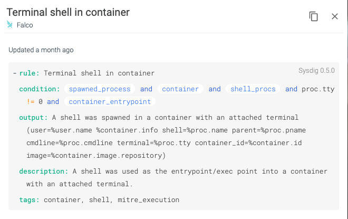This screenshot has height=219, width=348.
Task: Close the rule detail panel
Action: click(334, 16)
